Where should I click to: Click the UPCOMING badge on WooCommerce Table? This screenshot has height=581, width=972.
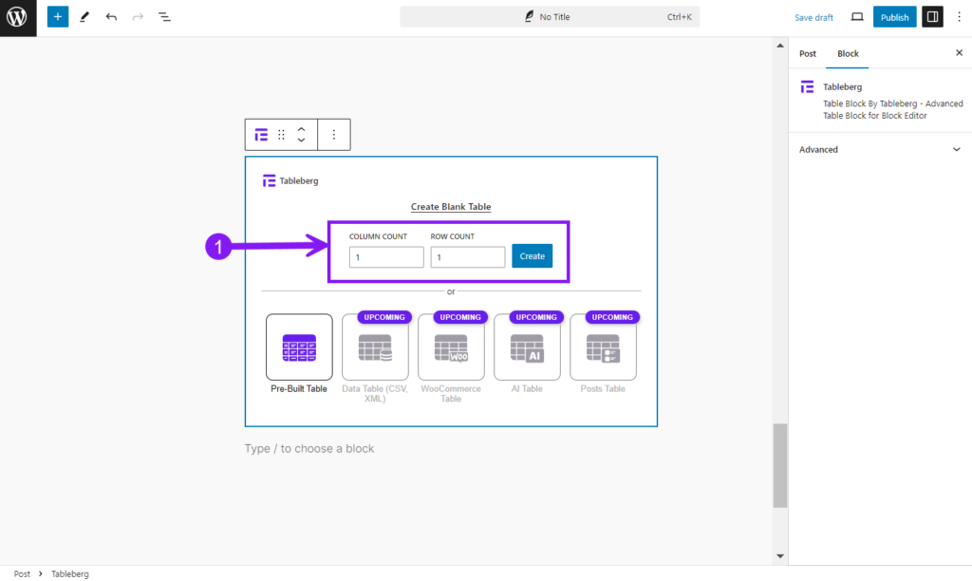click(x=460, y=317)
